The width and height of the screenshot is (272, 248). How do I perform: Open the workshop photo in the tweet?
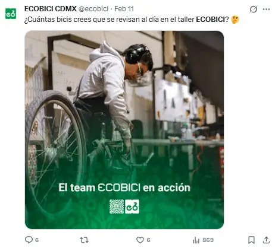[124, 130]
